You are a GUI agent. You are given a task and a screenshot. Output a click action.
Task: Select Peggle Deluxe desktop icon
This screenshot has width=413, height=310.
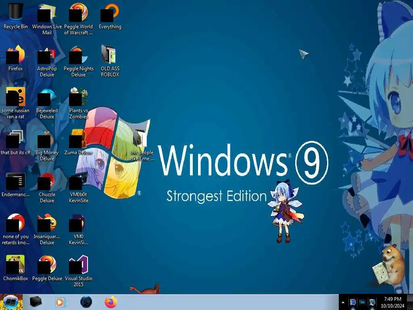click(x=47, y=268)
